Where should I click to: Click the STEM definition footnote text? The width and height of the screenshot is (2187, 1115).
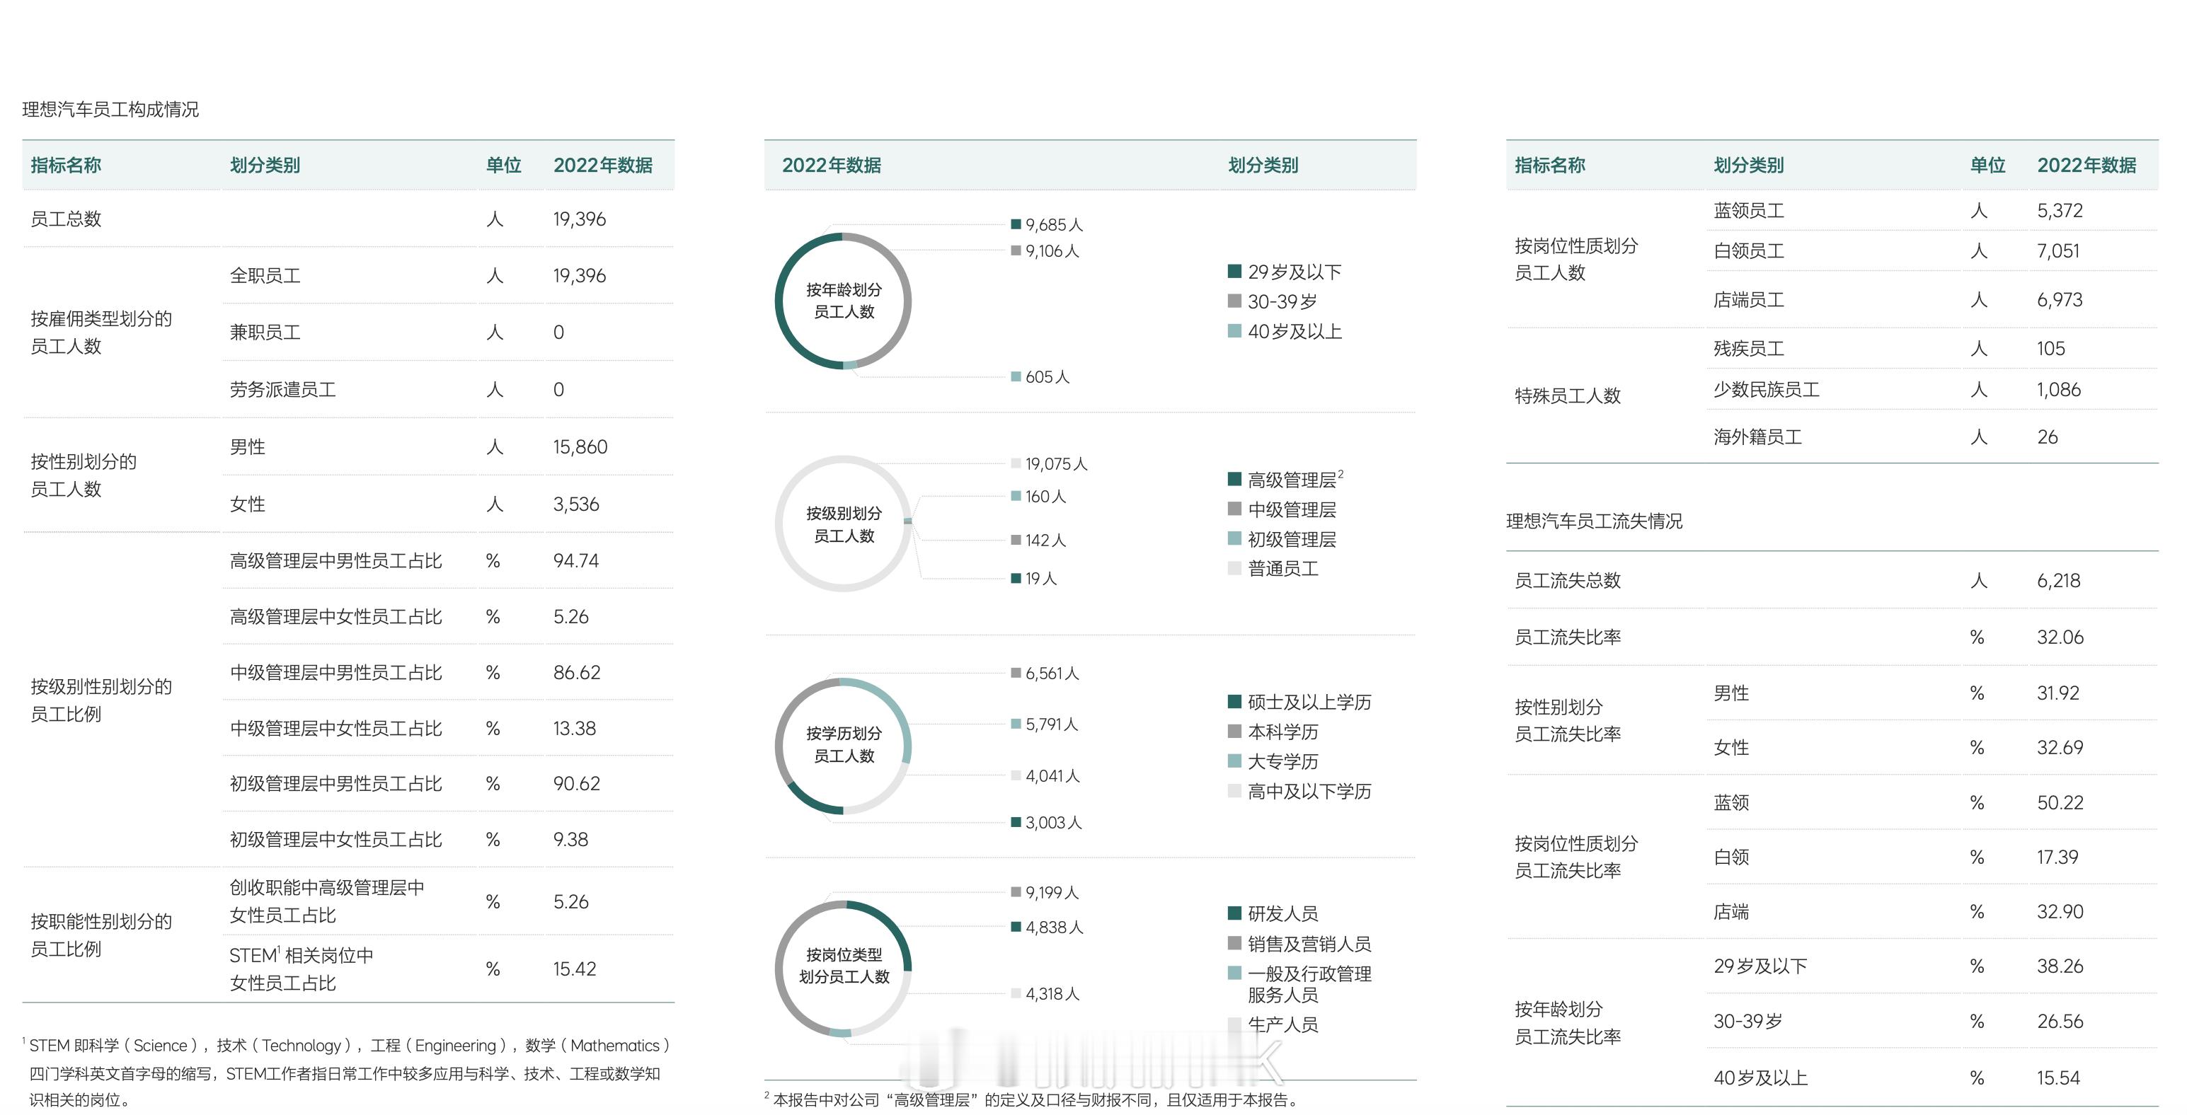348,1073
